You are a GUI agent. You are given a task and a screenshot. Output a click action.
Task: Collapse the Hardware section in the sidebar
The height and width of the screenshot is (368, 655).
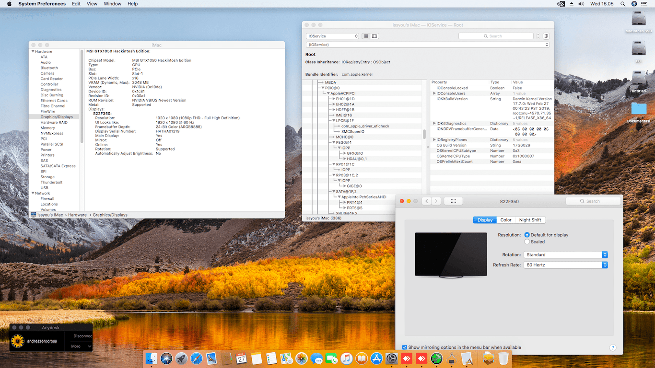click(33, 52)
